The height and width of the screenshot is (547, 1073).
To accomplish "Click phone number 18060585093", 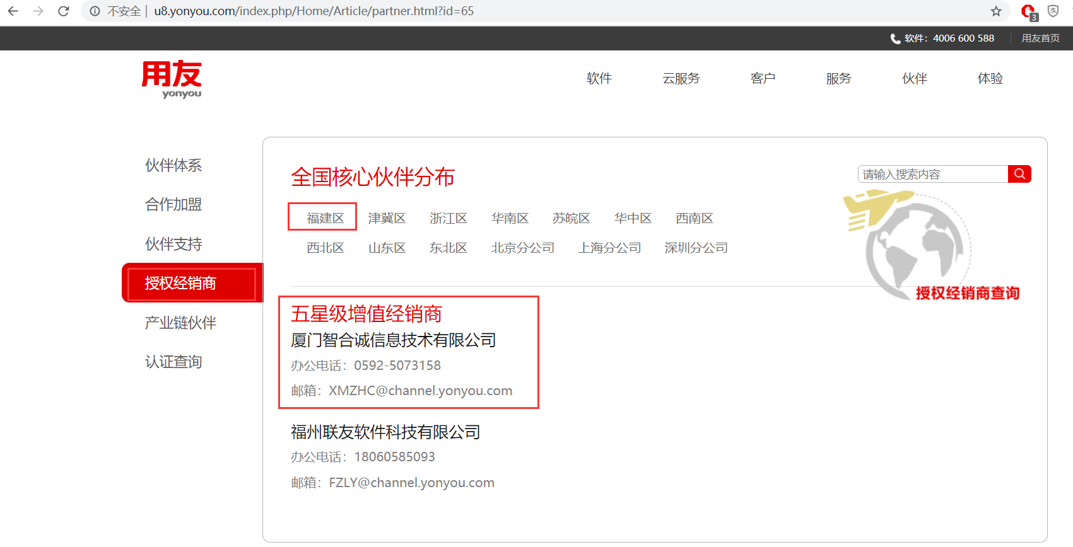I will click(x=394, y=457).
